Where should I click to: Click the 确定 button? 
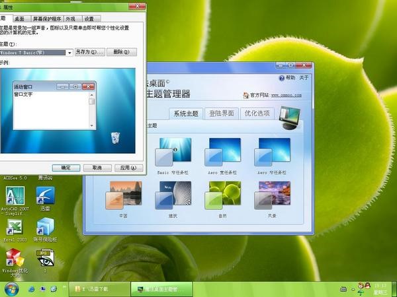[66, 168]
